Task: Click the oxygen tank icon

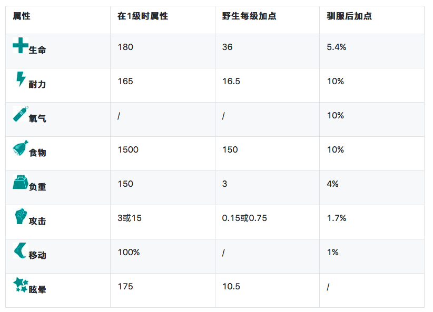Action: tap(20, 114)
